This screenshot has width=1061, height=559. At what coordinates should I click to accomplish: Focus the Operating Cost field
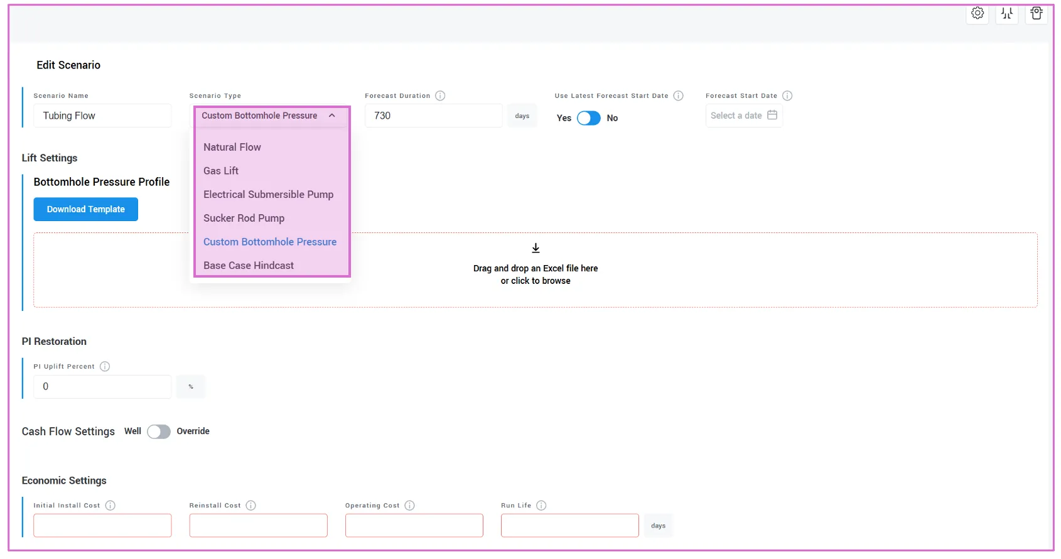pyautogui.click(x=414, y=526)
